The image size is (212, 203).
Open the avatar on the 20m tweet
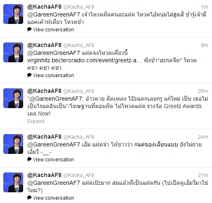point(13,98)
